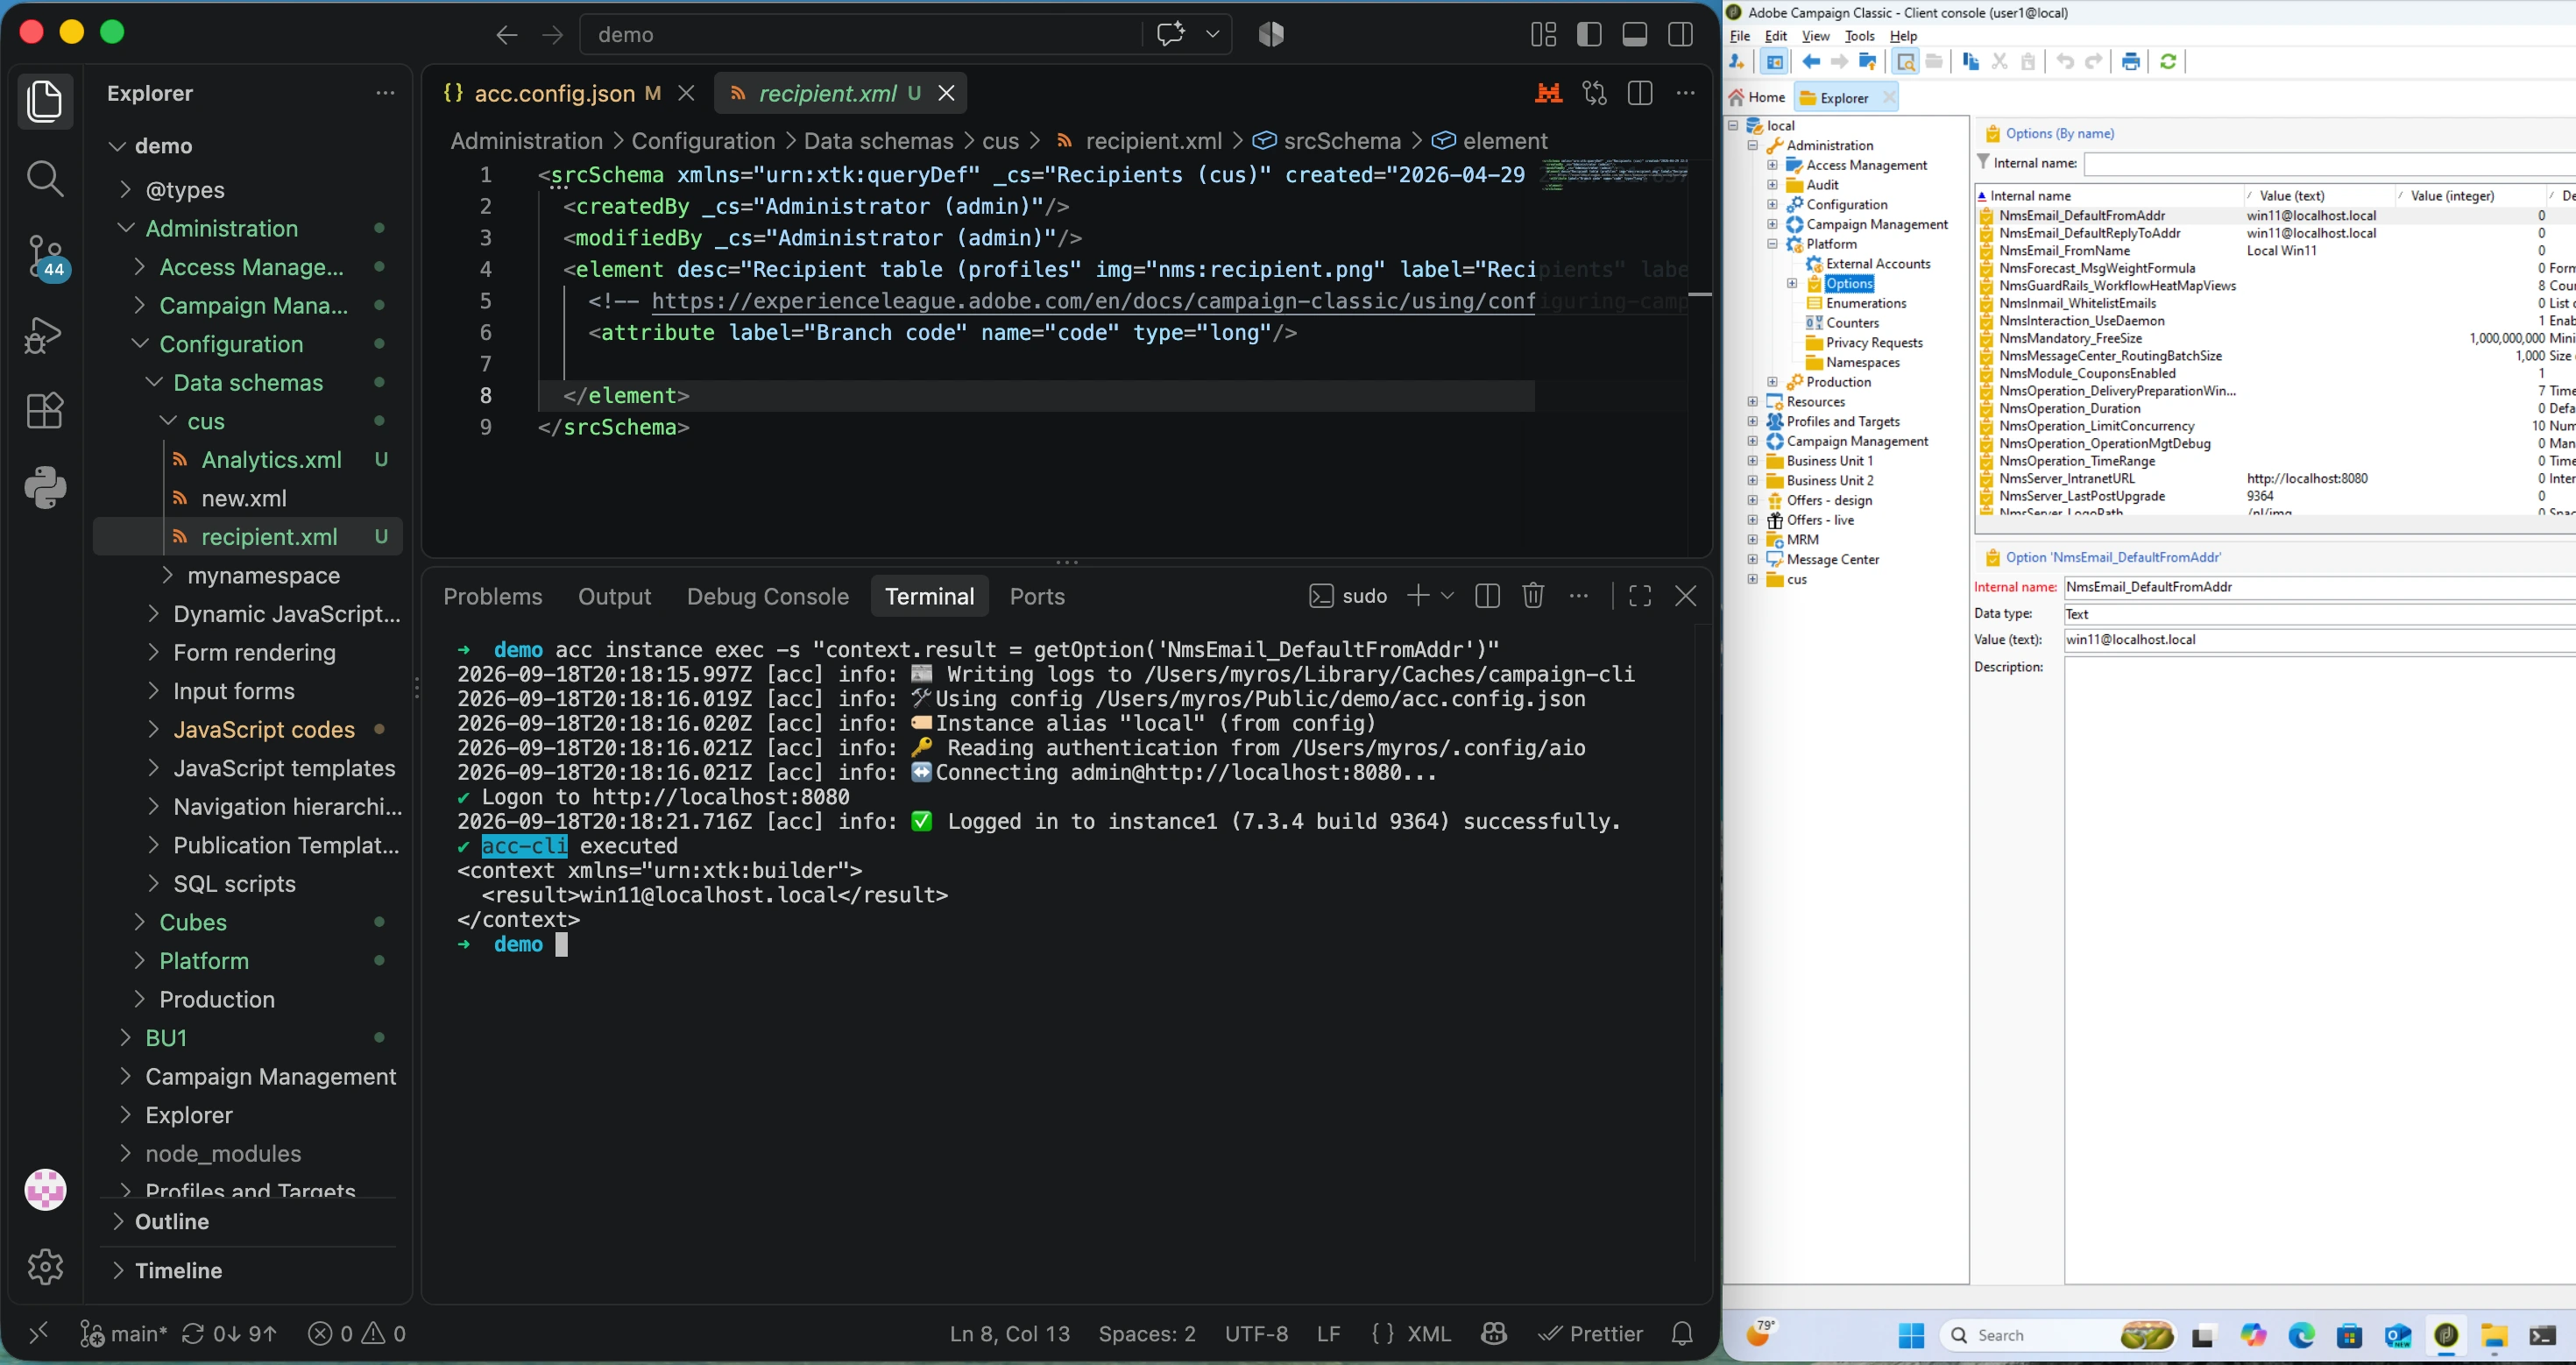Screen dimensions: 2576x1365
Task: Split the editor right
Action: pos(1640,93)
